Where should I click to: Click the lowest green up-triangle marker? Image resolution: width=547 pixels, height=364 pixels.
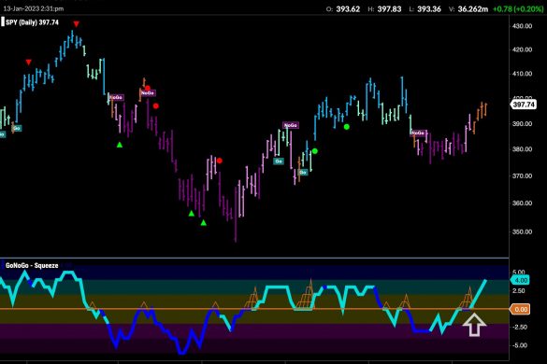point(204,222)
